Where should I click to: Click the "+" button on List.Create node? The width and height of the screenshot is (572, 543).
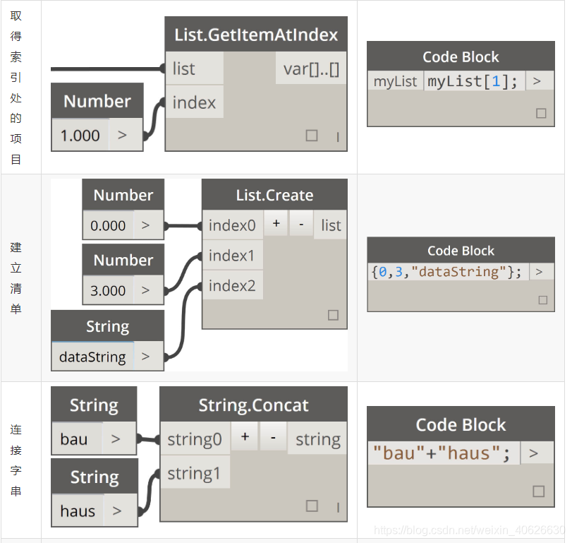click(275, 225)
